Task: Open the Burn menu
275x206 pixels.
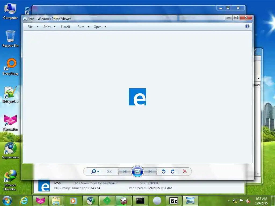Action: [x=81, y=27]
